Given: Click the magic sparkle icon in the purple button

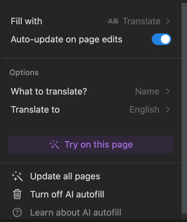Looking at the screenshot, I should (54, 145).
